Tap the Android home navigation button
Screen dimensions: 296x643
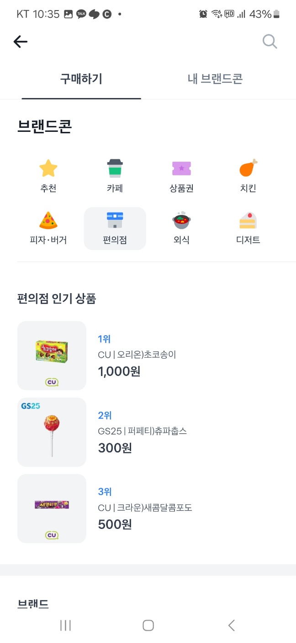pos(148,625)
